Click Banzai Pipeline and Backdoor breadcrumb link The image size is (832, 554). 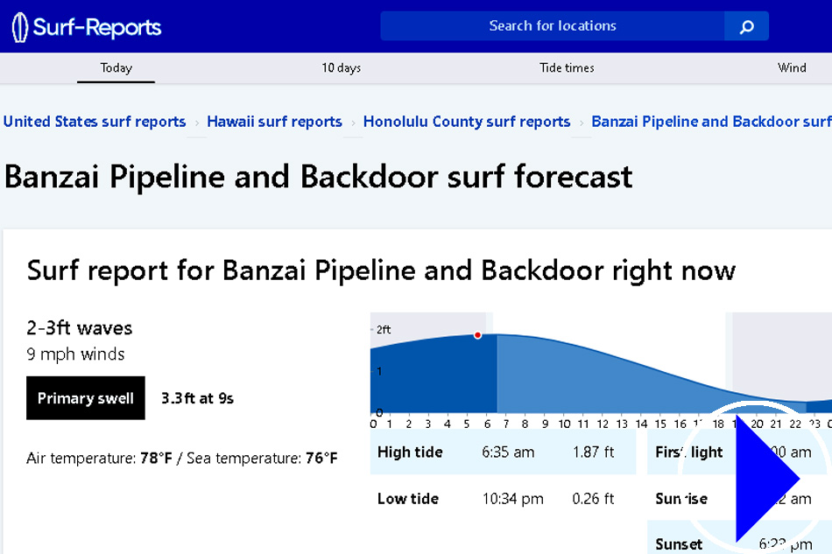click(x=710, y=122)
